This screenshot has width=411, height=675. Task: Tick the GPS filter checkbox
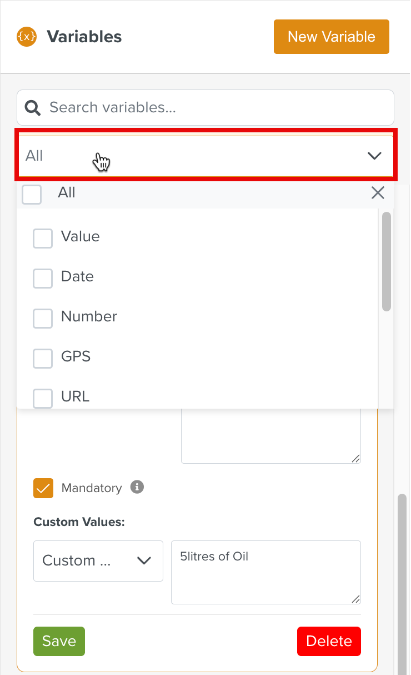tap(43, 359)
